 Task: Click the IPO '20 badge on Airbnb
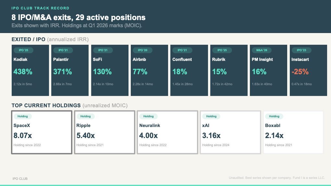point(142,50)
